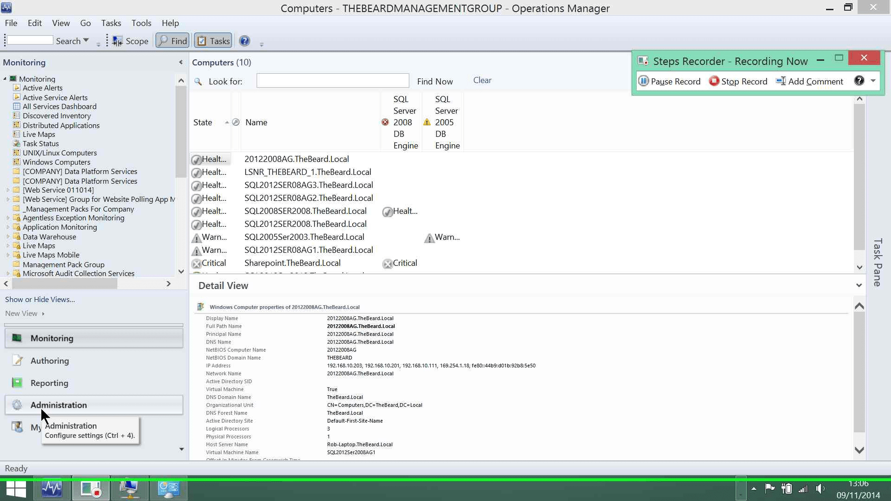Toggle the Tasks pane button
This screenshot has width=891, height=501.
(213, 41)
